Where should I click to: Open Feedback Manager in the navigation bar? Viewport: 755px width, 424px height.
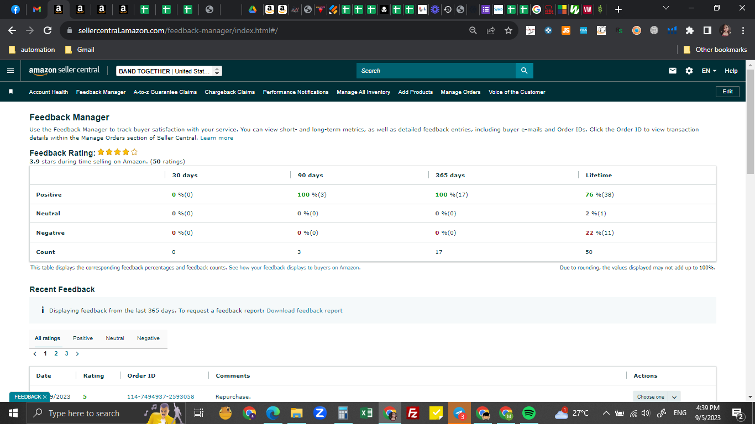pyautogui.click(x=101, y=92)
